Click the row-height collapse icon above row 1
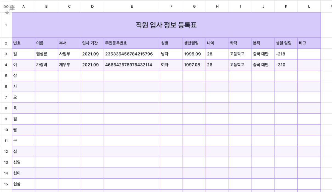332x192 pixels. click(7, 12)
